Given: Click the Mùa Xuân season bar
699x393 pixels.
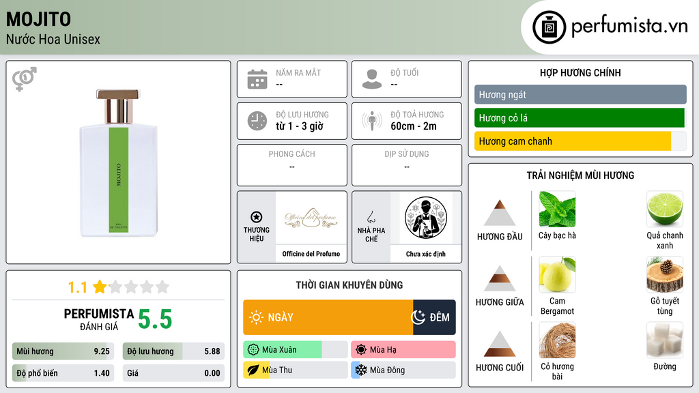Looking at the screenshot, I should (x=296, y=350).
